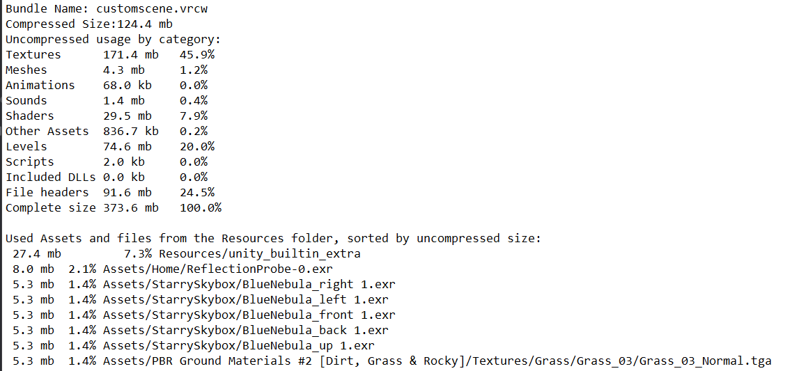Select the Shaders 29.5 mb row
799x371 pixels.
(107, 116)
